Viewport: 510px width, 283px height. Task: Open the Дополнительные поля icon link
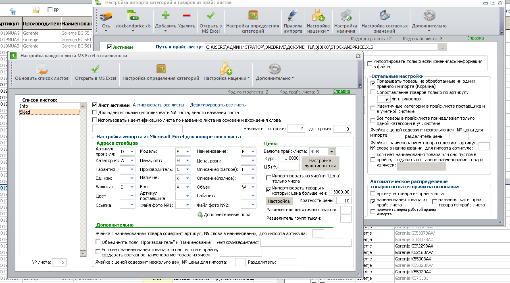[200, 215]
